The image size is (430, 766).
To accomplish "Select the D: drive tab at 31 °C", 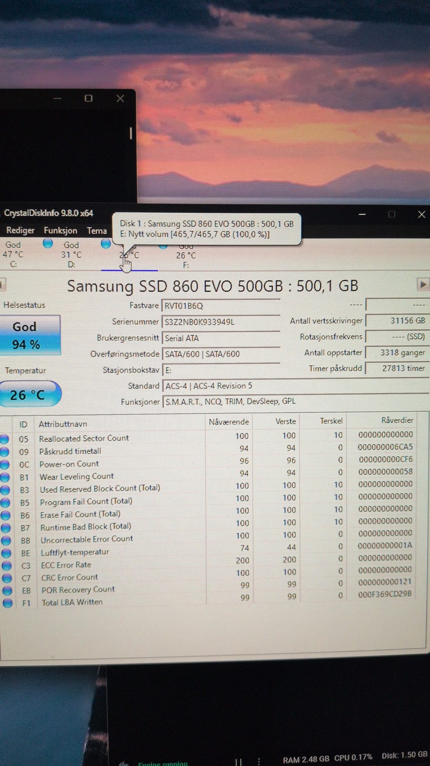I will point(71,254).
